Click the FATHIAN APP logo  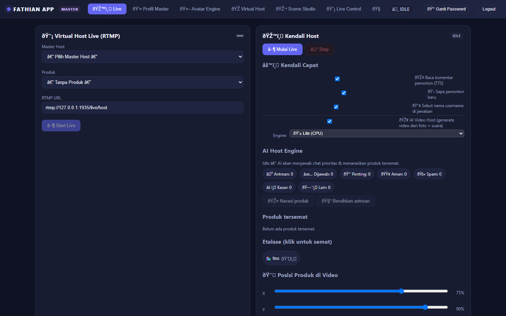[x=30, y=9]
